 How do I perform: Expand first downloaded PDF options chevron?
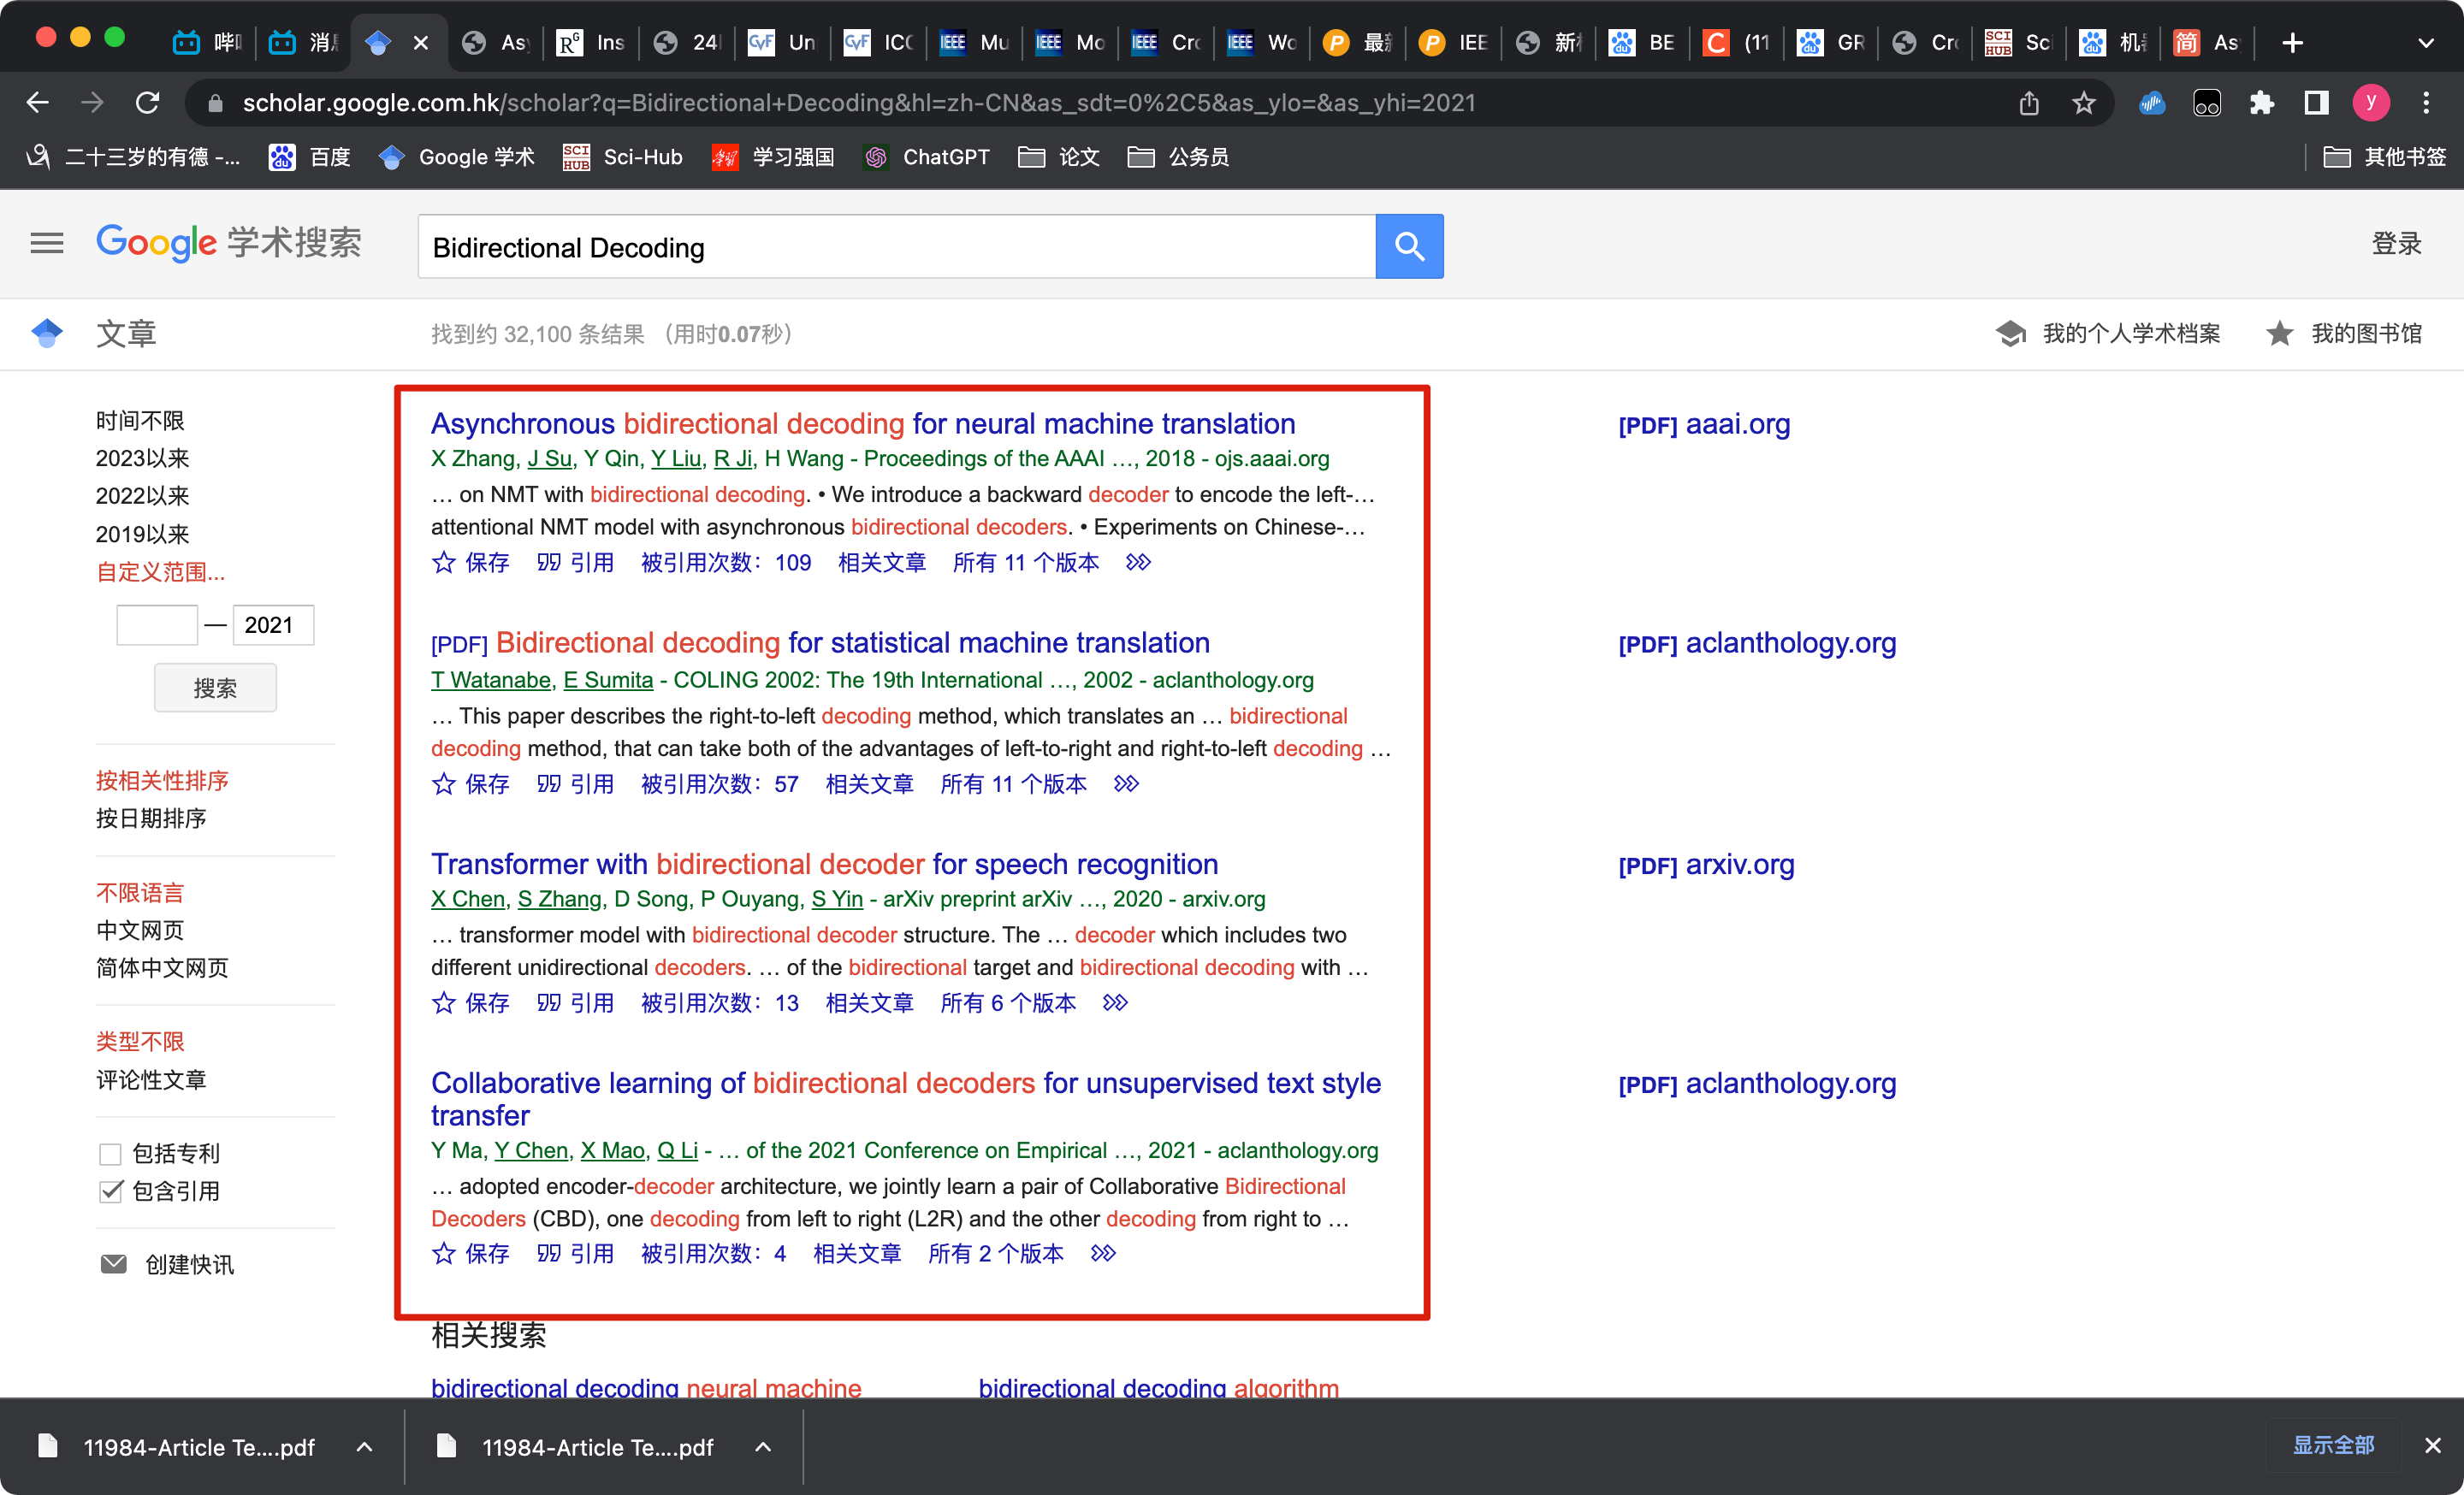tap(365, 1447)
